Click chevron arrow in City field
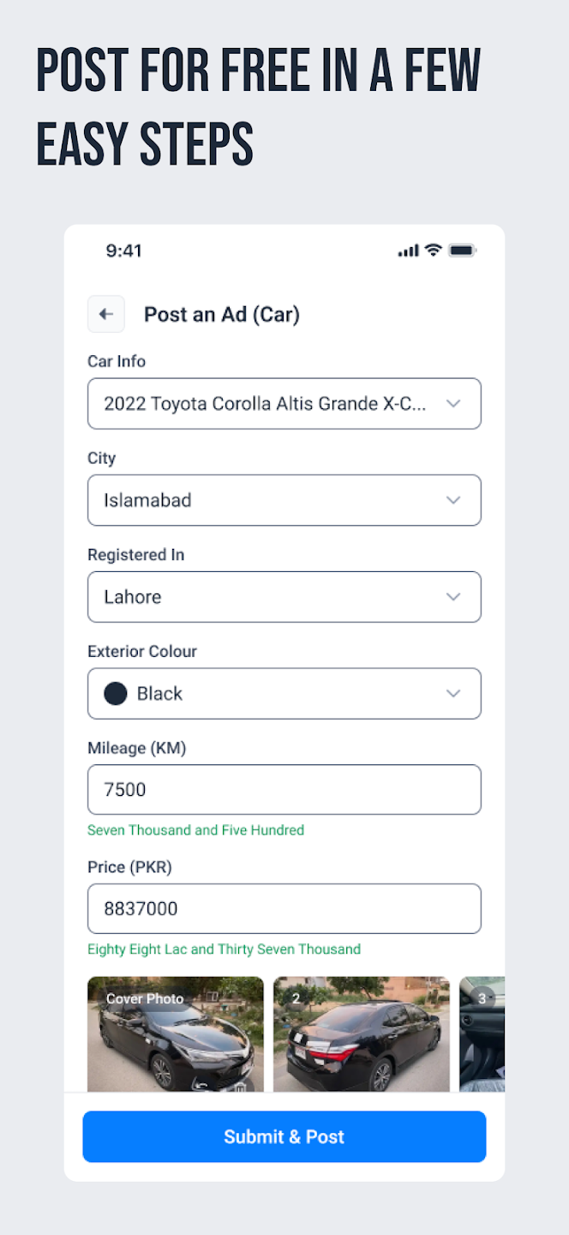This screenshot has width=569, height=1235. coord(453,500)
